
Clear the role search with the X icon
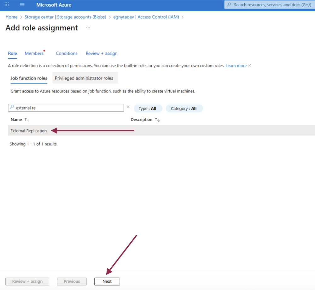tap(128, 107)
